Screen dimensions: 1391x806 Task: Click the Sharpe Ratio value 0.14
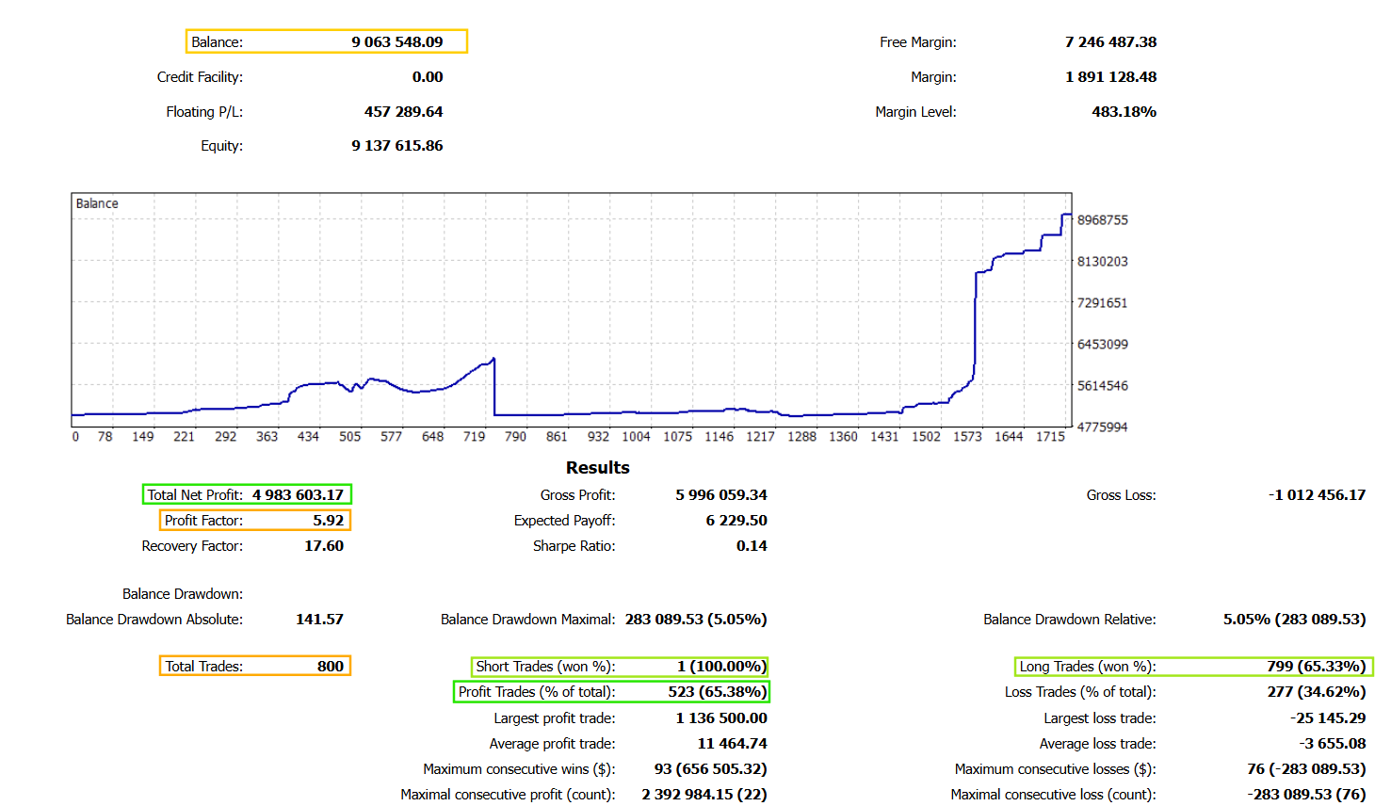tap(751, 545)
